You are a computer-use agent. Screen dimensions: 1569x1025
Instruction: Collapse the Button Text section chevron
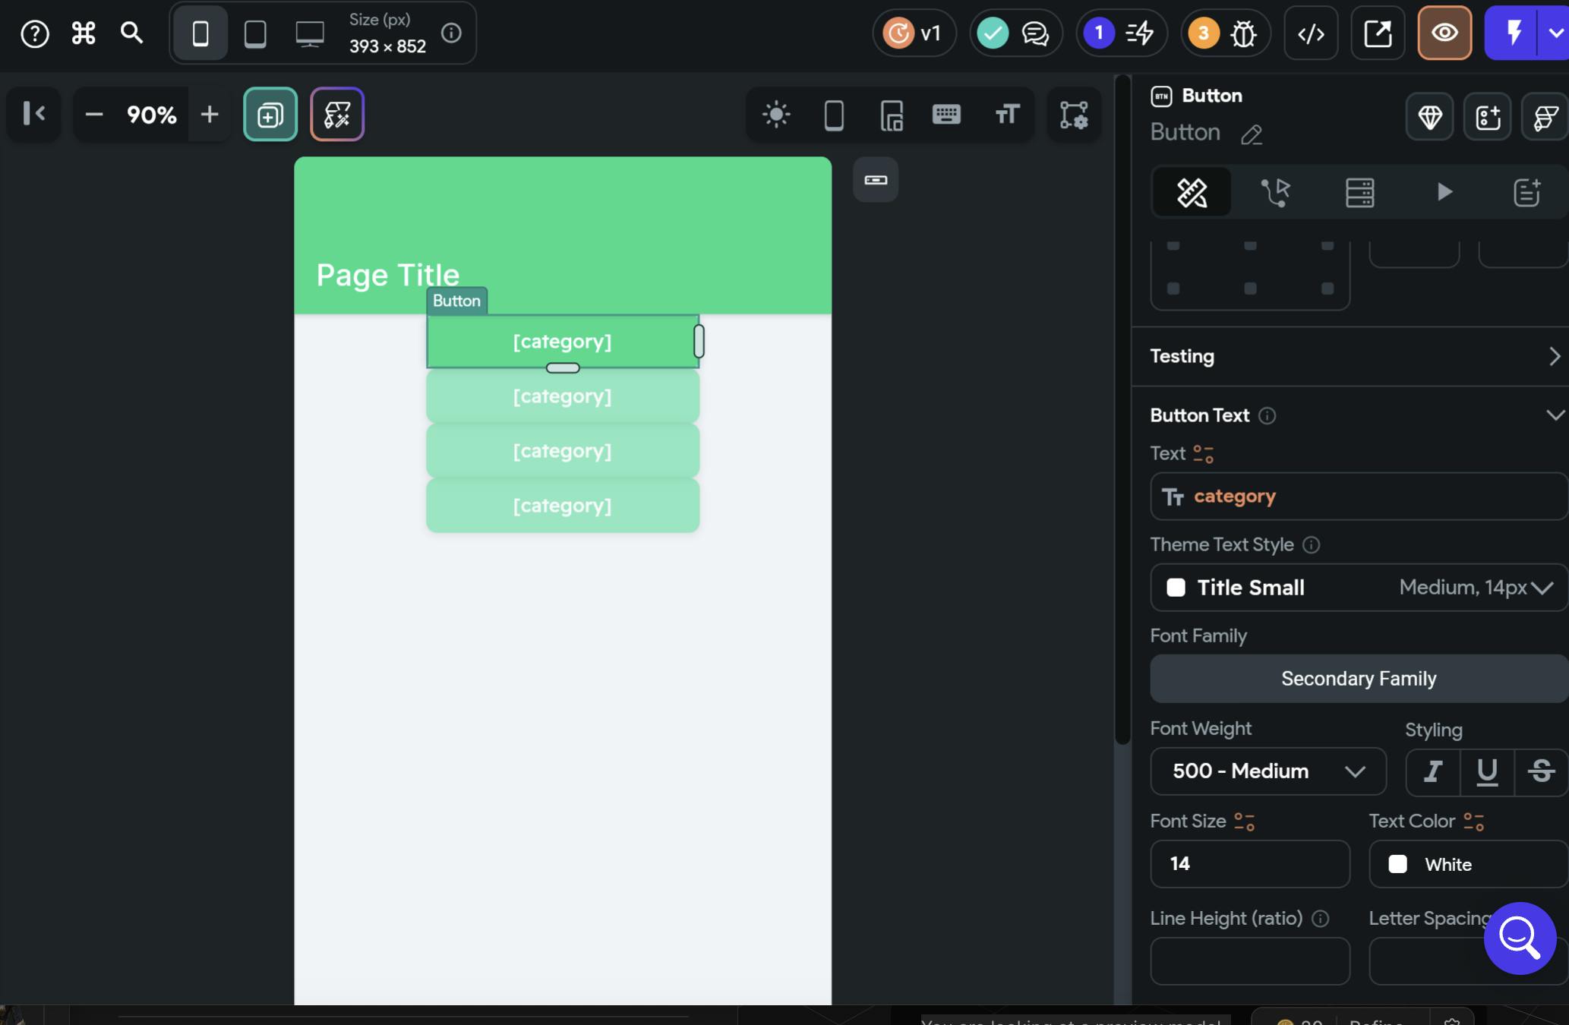click(1555, 415)
